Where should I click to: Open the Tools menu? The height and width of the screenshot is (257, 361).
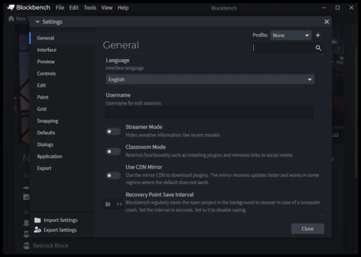[90, 7]
